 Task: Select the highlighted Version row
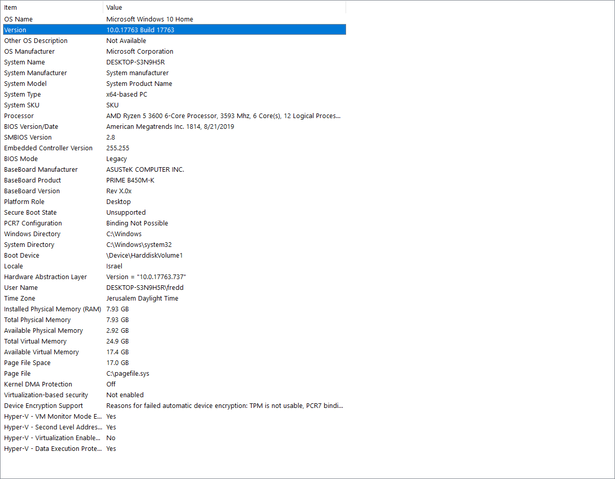pos(174,30)
